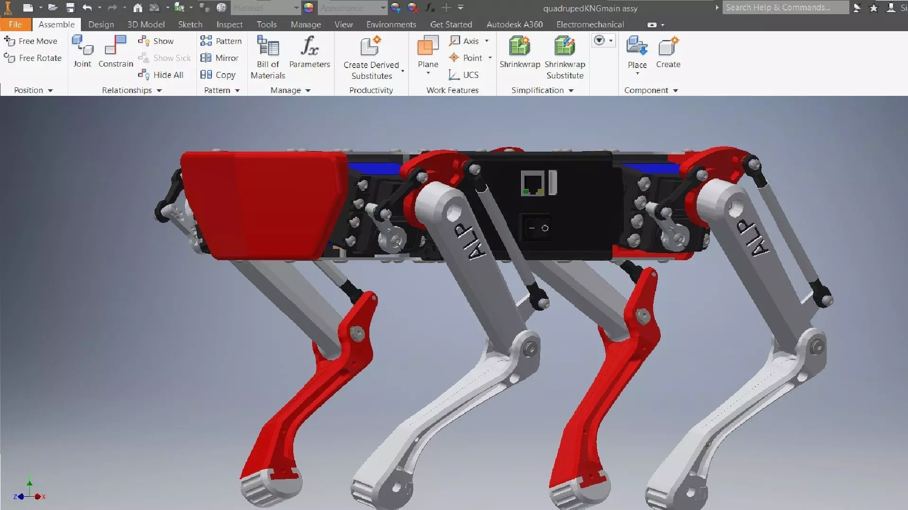Click the Shrinkwrap Substitute icon
This screenshot has height=510, width=908.
click(x=565, y=46)
